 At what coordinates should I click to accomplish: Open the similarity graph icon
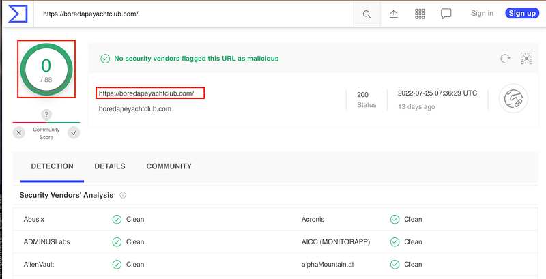tap(526, 59)
